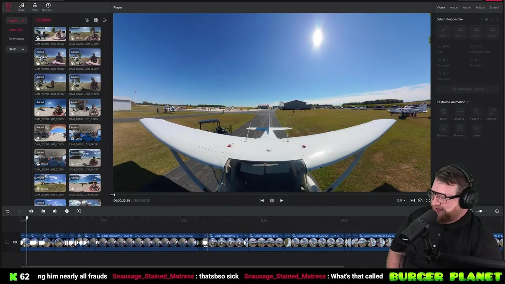Select clip CAM_20250...006_D.OSV thumbnail
The image size is (505, 284).
click(50, 57)
